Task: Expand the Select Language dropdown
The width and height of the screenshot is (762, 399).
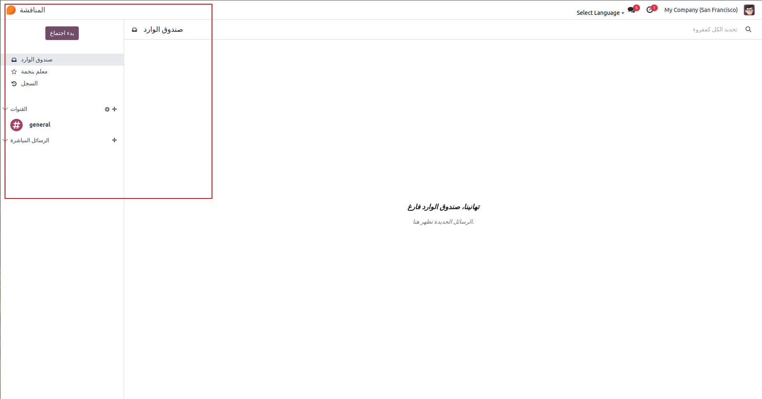Action: [x=600, y=13]
